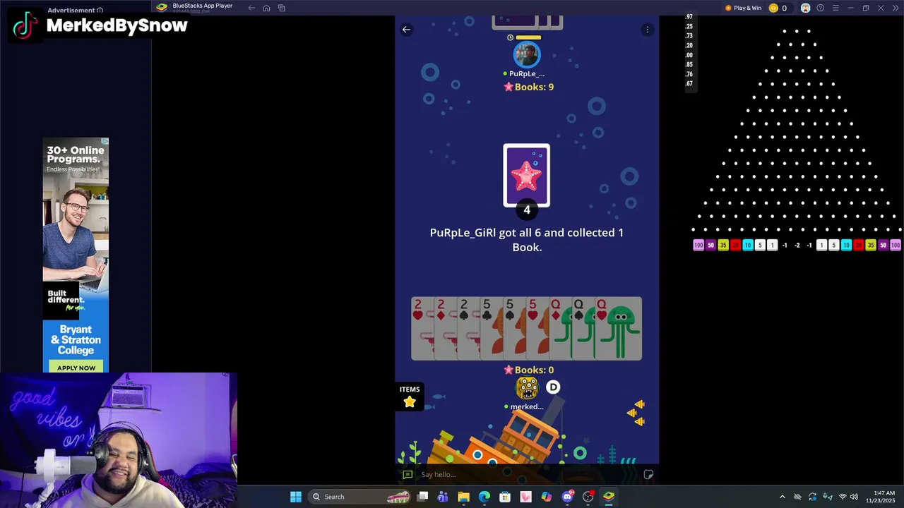Select the 2 of diamonds card
The height and width of the screenshot is (508, 904).
click(444, 329)
